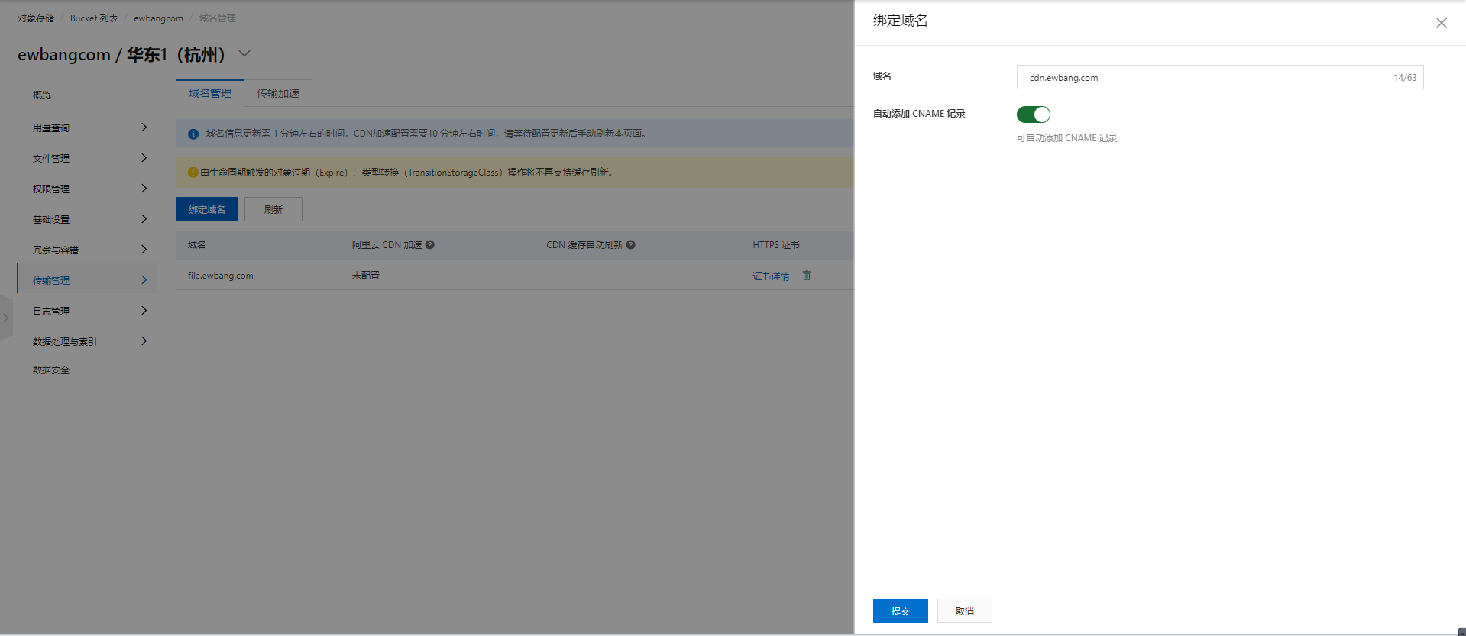Click the HTTPS 证书 column header
The height and width of the screenshot is (636, 1466).
pos(776,245)
